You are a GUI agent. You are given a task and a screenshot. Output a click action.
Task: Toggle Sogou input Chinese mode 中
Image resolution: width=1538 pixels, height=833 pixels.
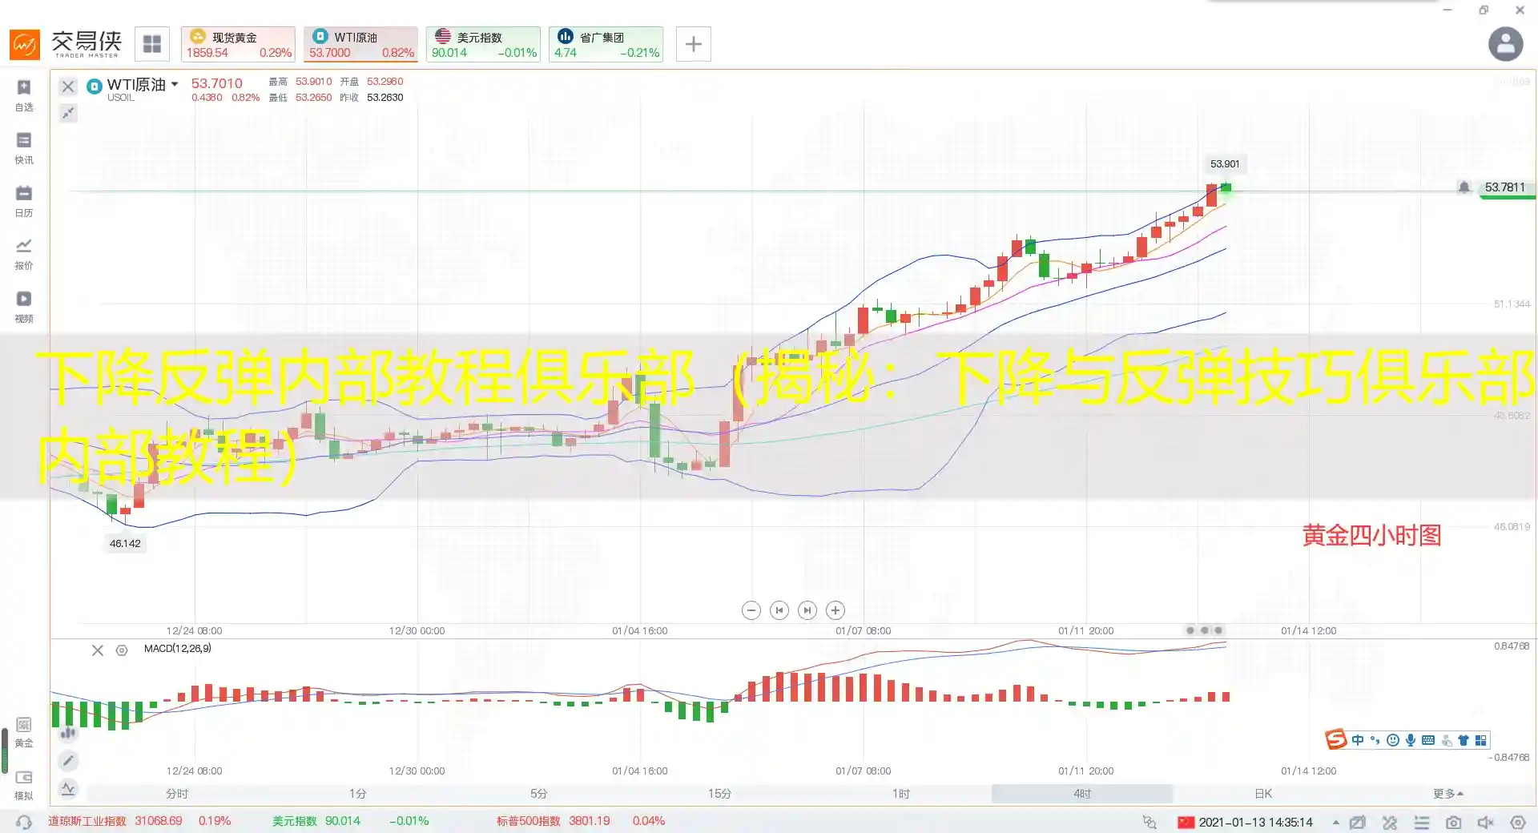(x=1358, y=740)
